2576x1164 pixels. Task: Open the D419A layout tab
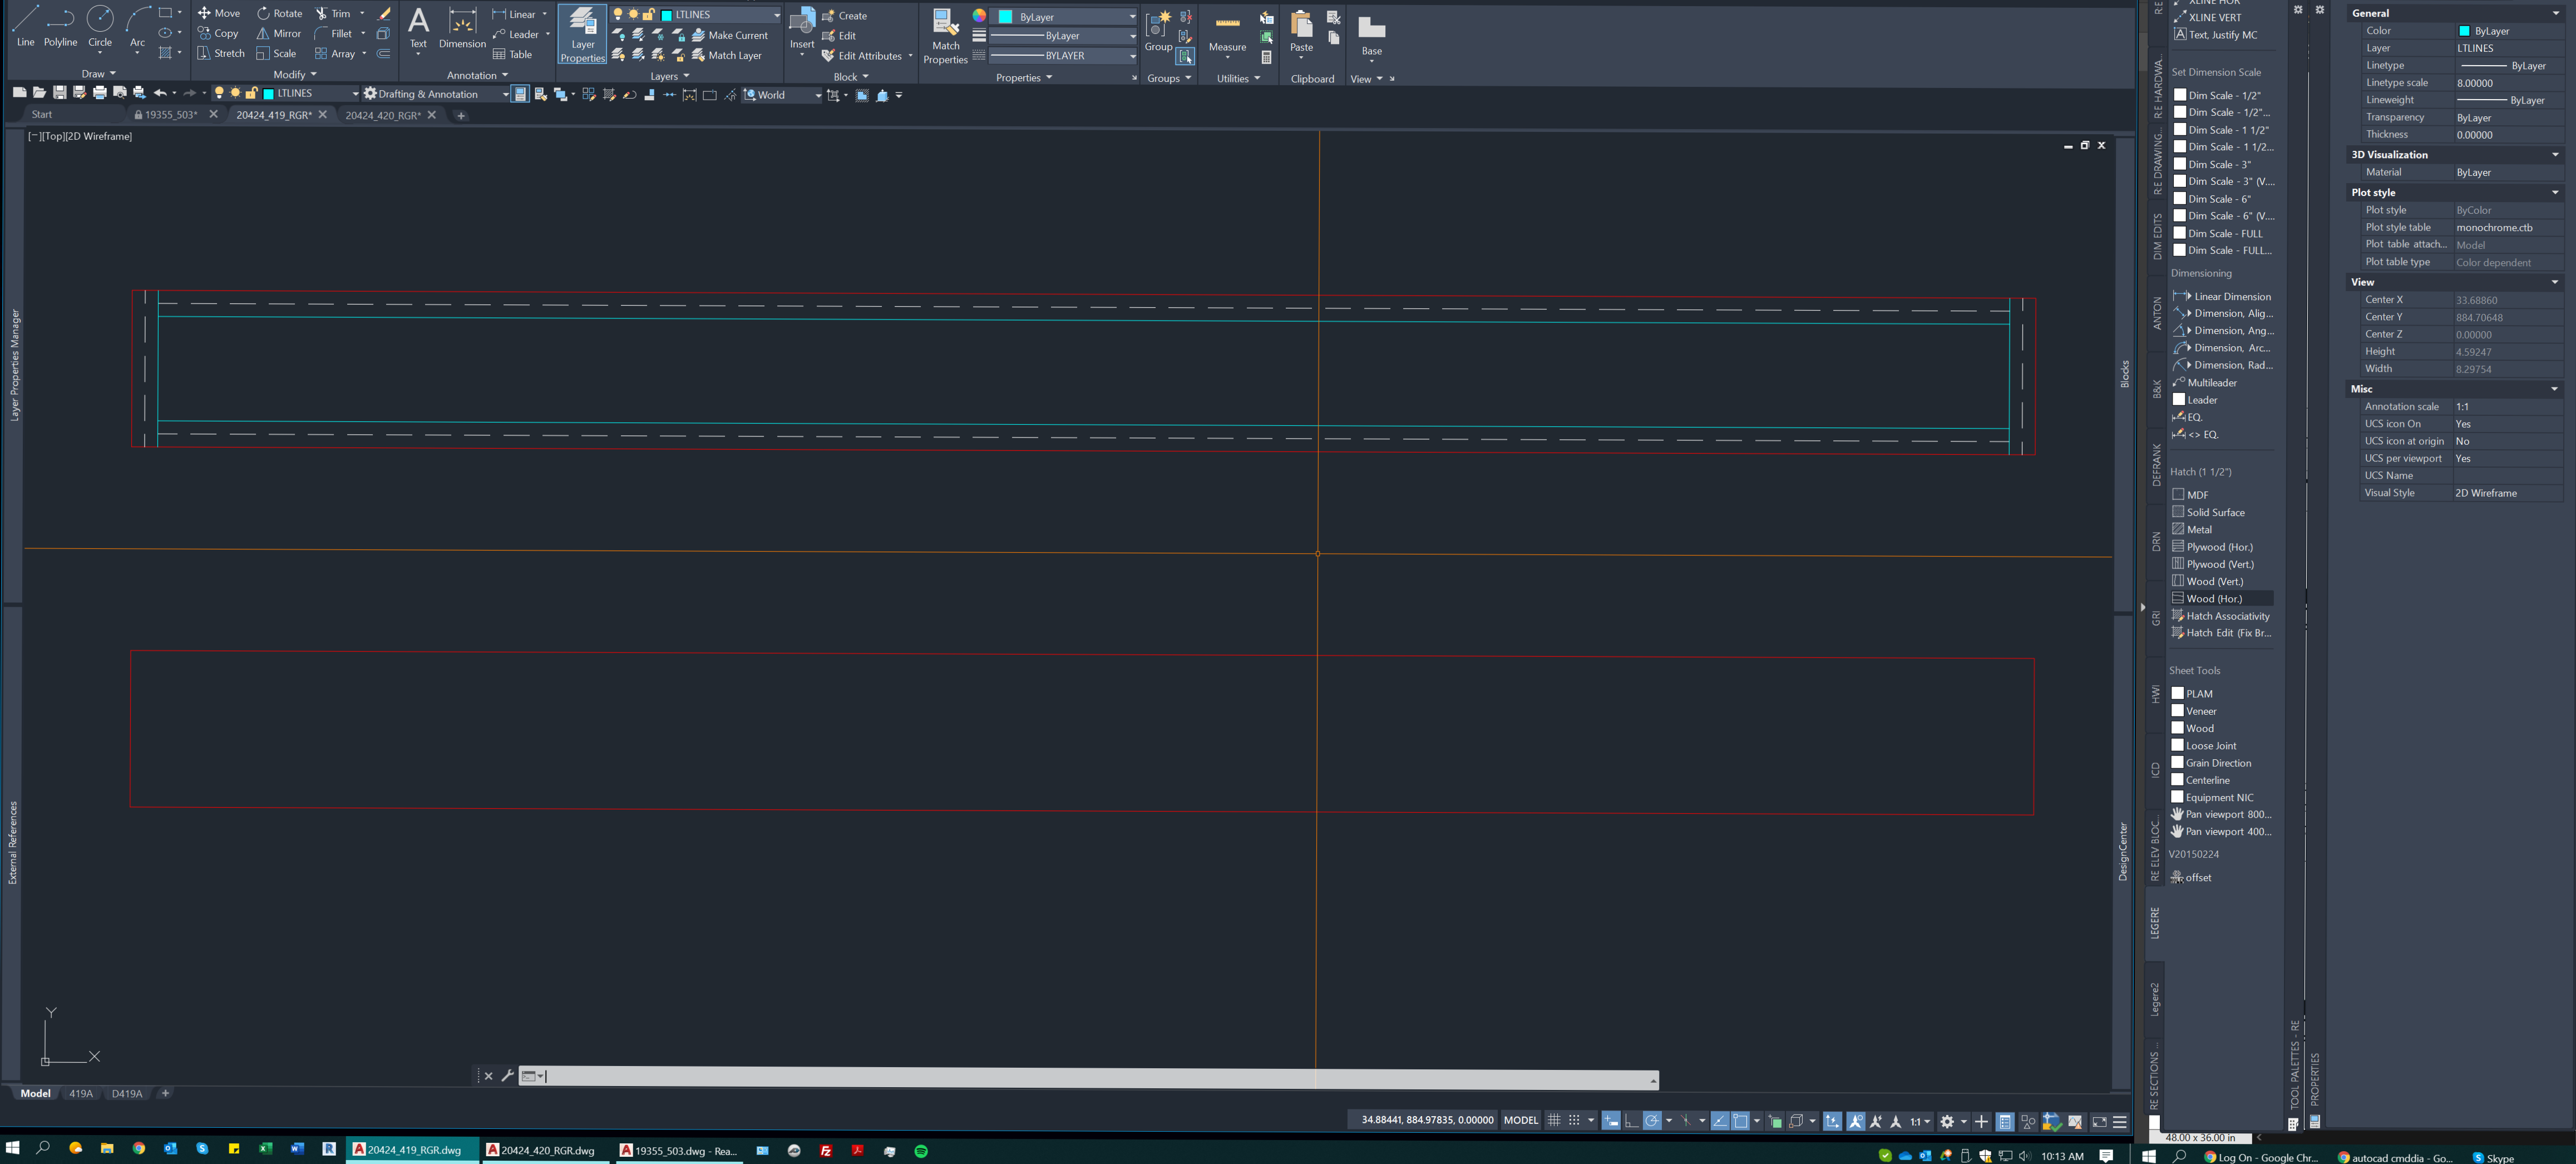point(127,1094)
